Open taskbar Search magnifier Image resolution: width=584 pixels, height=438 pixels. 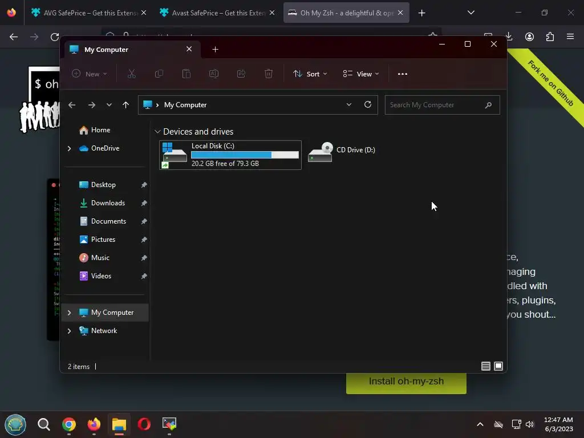(43, 424)
